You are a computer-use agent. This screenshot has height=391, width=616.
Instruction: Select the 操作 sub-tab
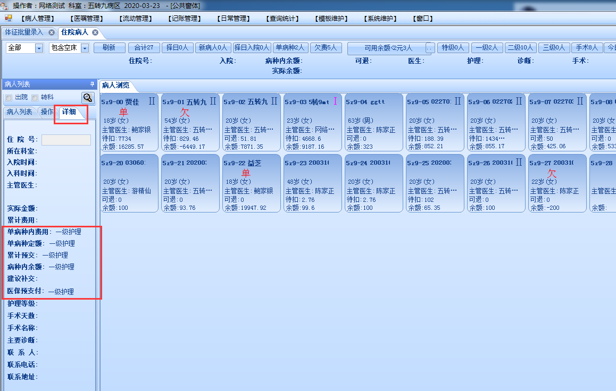point(47,112)
